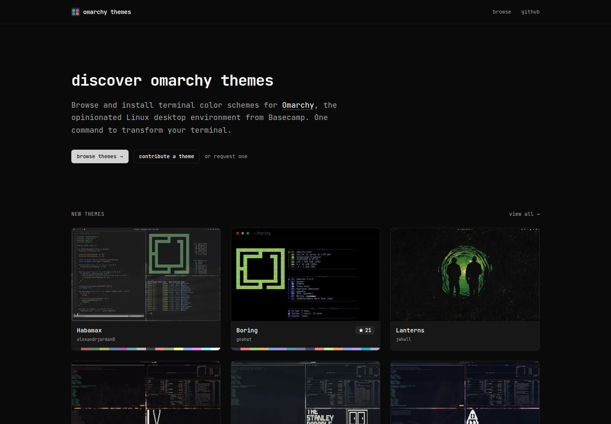Click the NEW THEMES section heading
Screen dimensions: 611x424
coord(88,214)
